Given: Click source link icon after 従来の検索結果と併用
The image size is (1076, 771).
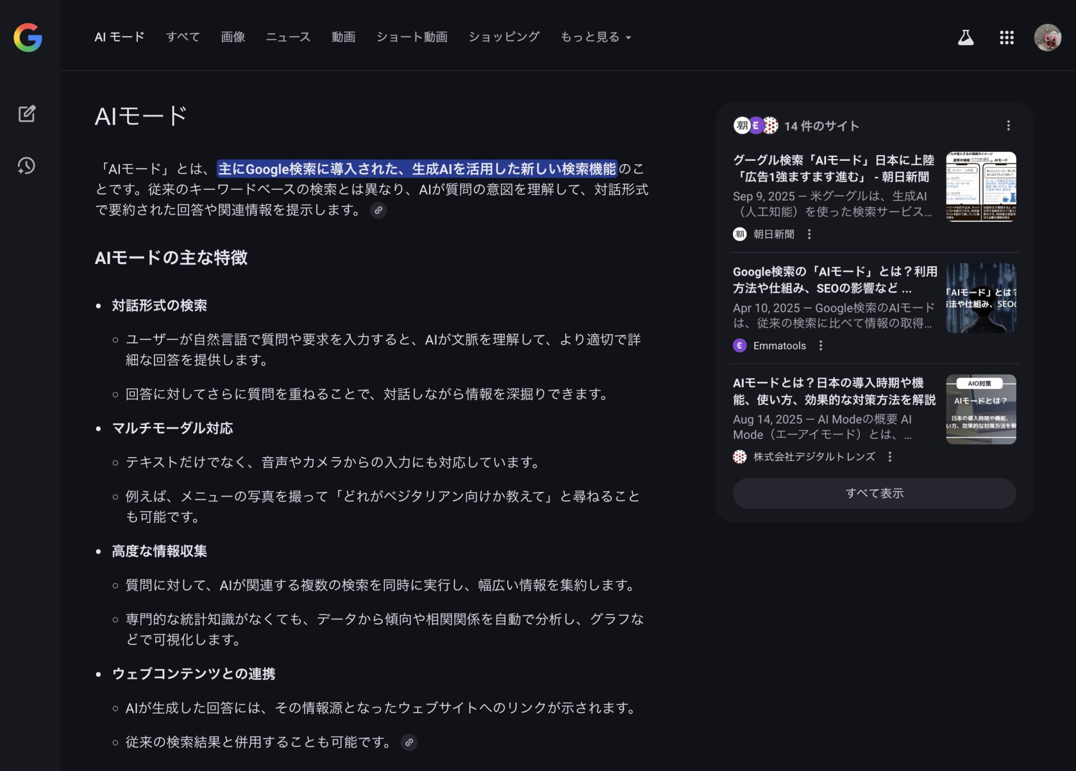Looking at the screenshot, I should click(x=409, y=742).
